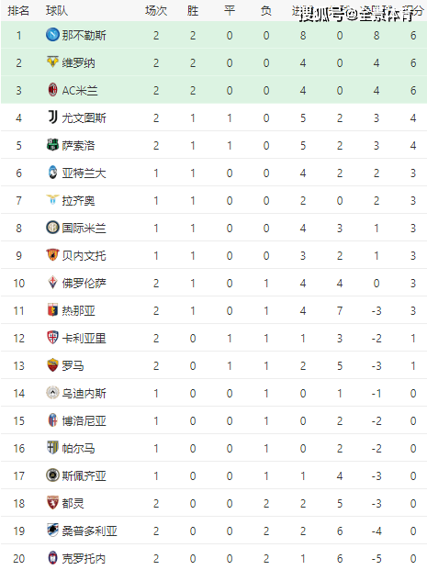Select the 克罗托内 team name
The image size is (427, 570).
click(84, 558)
